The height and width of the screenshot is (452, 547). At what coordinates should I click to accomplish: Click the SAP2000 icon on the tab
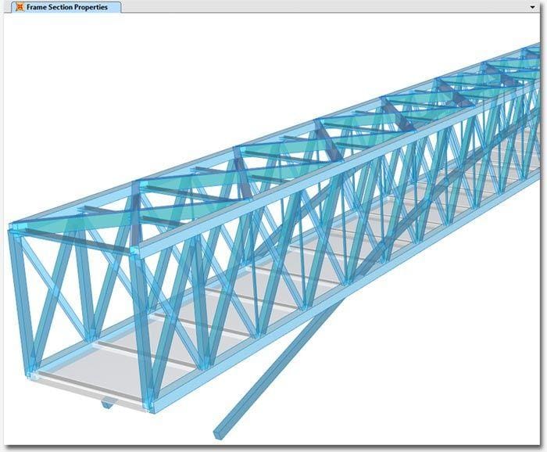point(20,7)
